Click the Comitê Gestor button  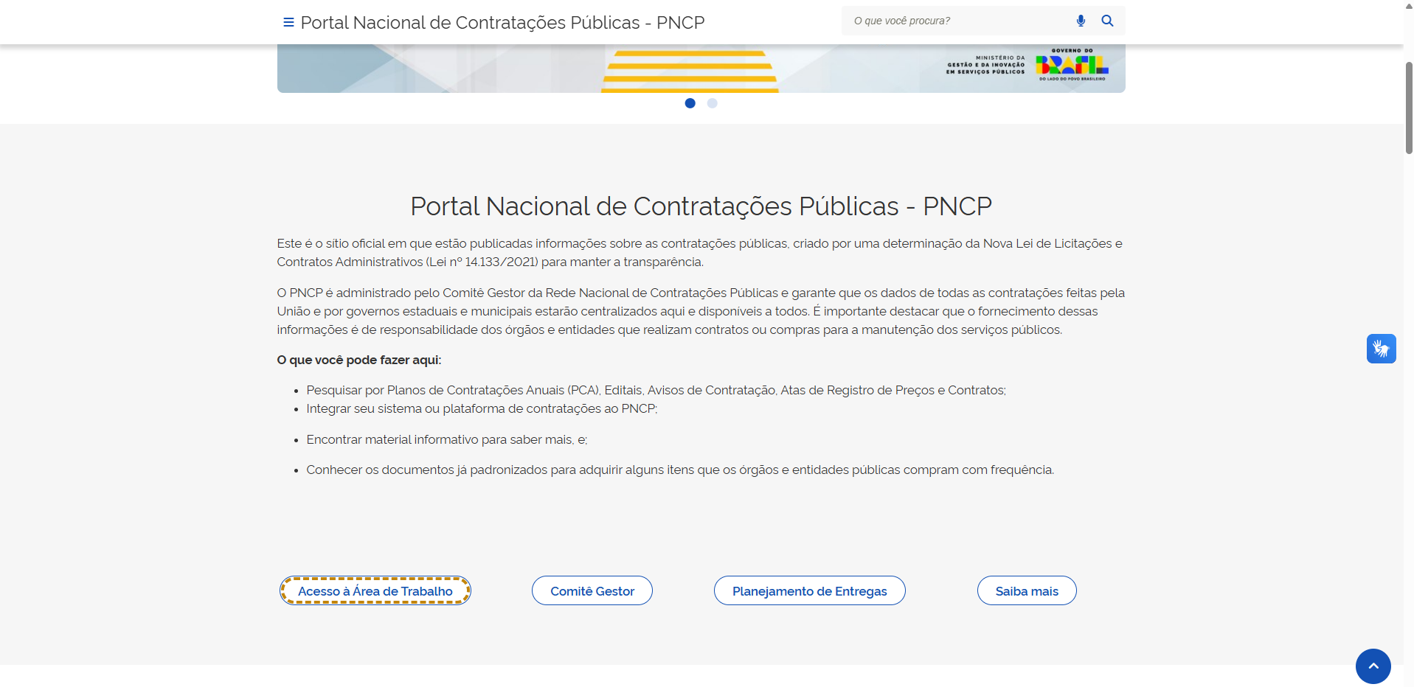(x=592, y=590)
